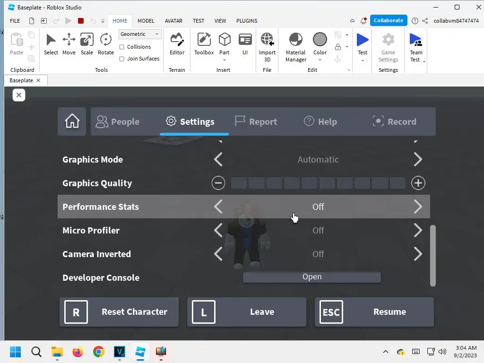484x363 pixels.
Task: Open the Developer Console
Action: pyautogui.click(x=312, y=277)
